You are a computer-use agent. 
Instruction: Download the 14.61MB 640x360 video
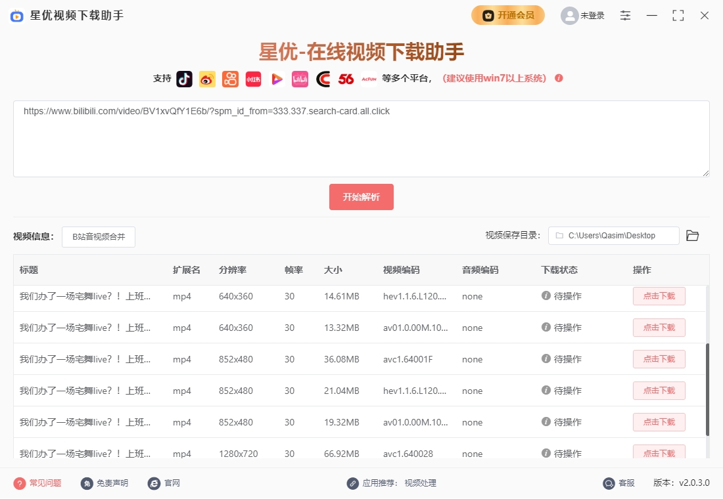pyautogui.click(x=659, y=296)
